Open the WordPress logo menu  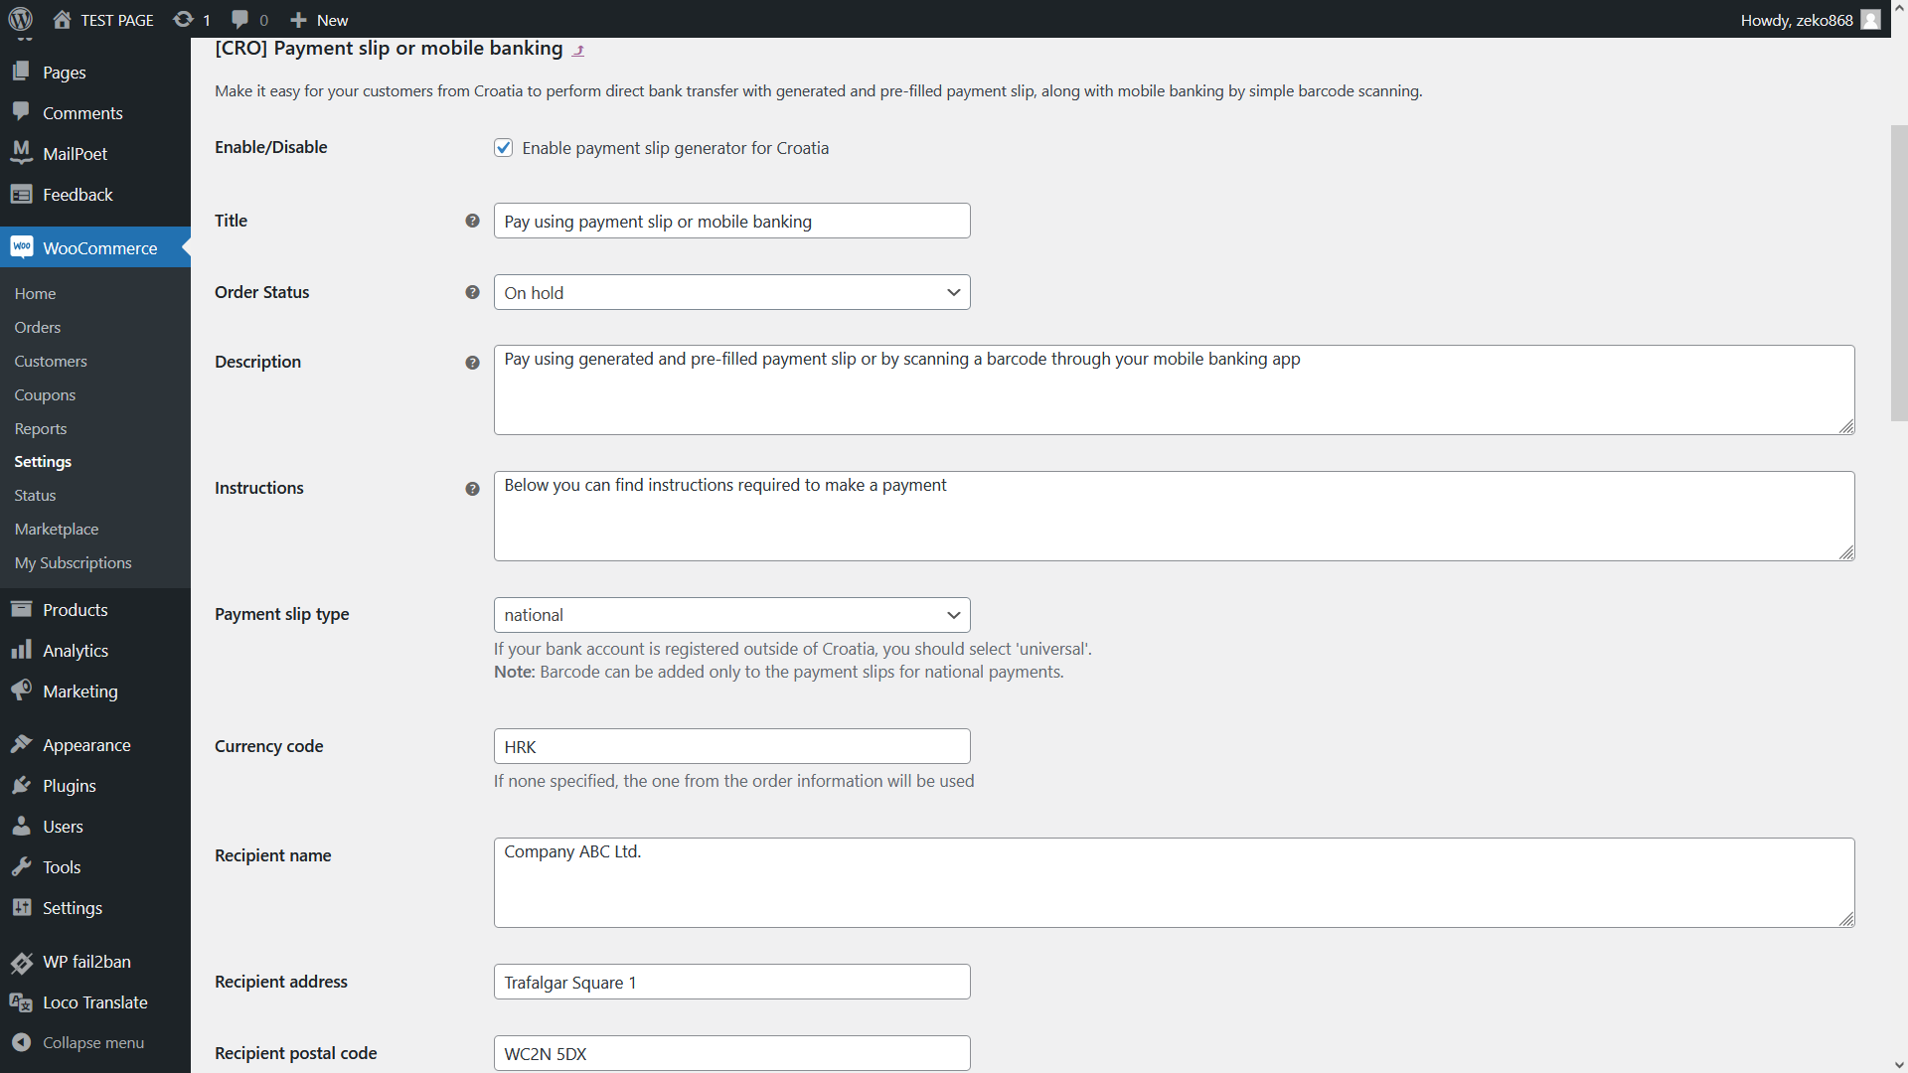21,19
